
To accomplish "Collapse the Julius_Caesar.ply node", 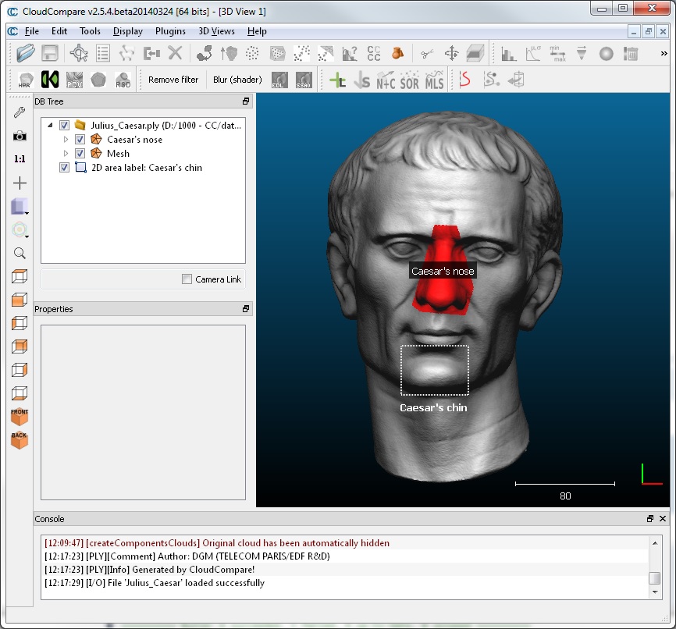I will tap(52, 125).
